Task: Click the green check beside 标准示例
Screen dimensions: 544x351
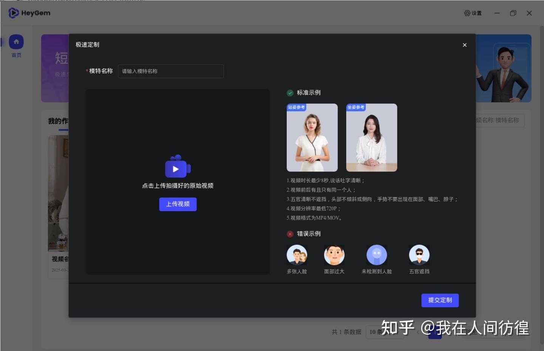Action: (x=290, y=93)
